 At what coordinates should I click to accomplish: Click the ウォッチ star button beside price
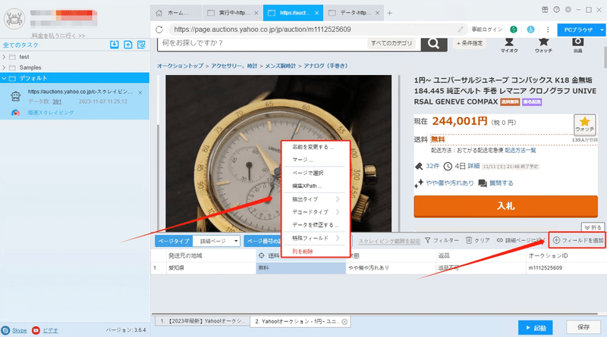click(x=584, y=124)
